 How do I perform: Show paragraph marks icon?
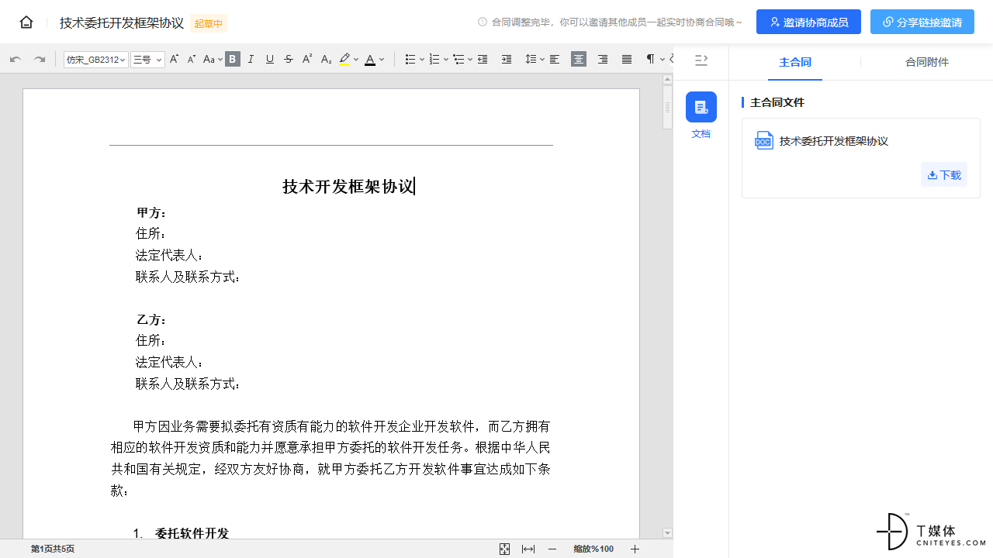click(651, 59)
